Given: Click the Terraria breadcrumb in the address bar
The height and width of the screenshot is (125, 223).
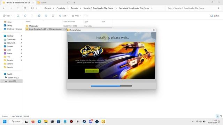Looking at the screenshot, I should click(x=74, y=8).
